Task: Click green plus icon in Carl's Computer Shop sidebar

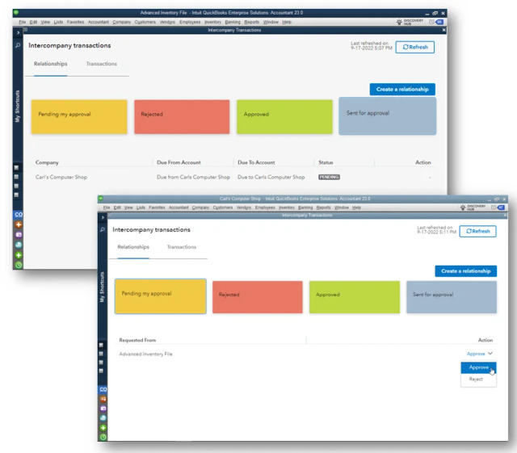Action: point(103,428)
